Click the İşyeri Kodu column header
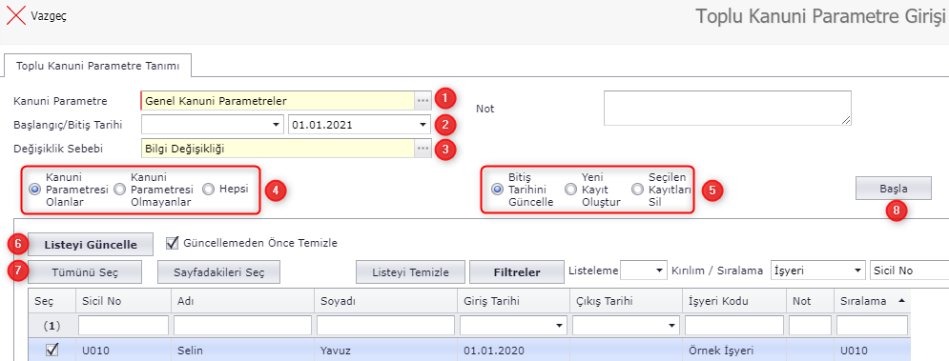Image resolution: width=949 pixels, height=361 pixels. point(734,301)
